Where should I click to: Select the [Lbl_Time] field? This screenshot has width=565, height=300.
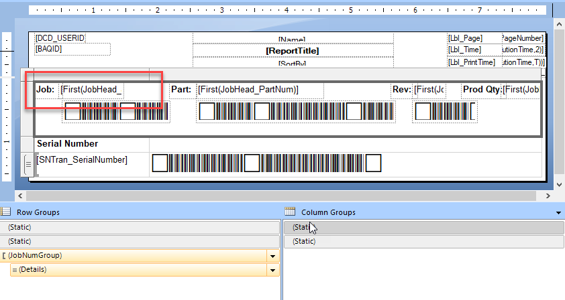(x=474, y=50)
